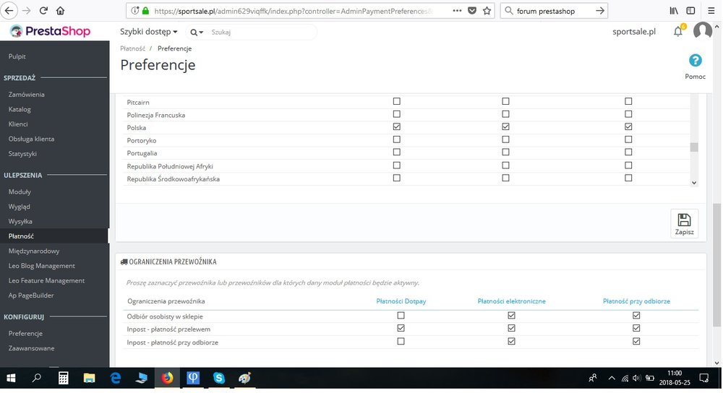Reload the page with the refresh icon
Screen dimensions: 723x406
point(44,11)
